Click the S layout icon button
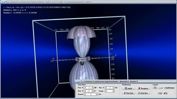The image size is (177, 99). click(x=165, y=93)
